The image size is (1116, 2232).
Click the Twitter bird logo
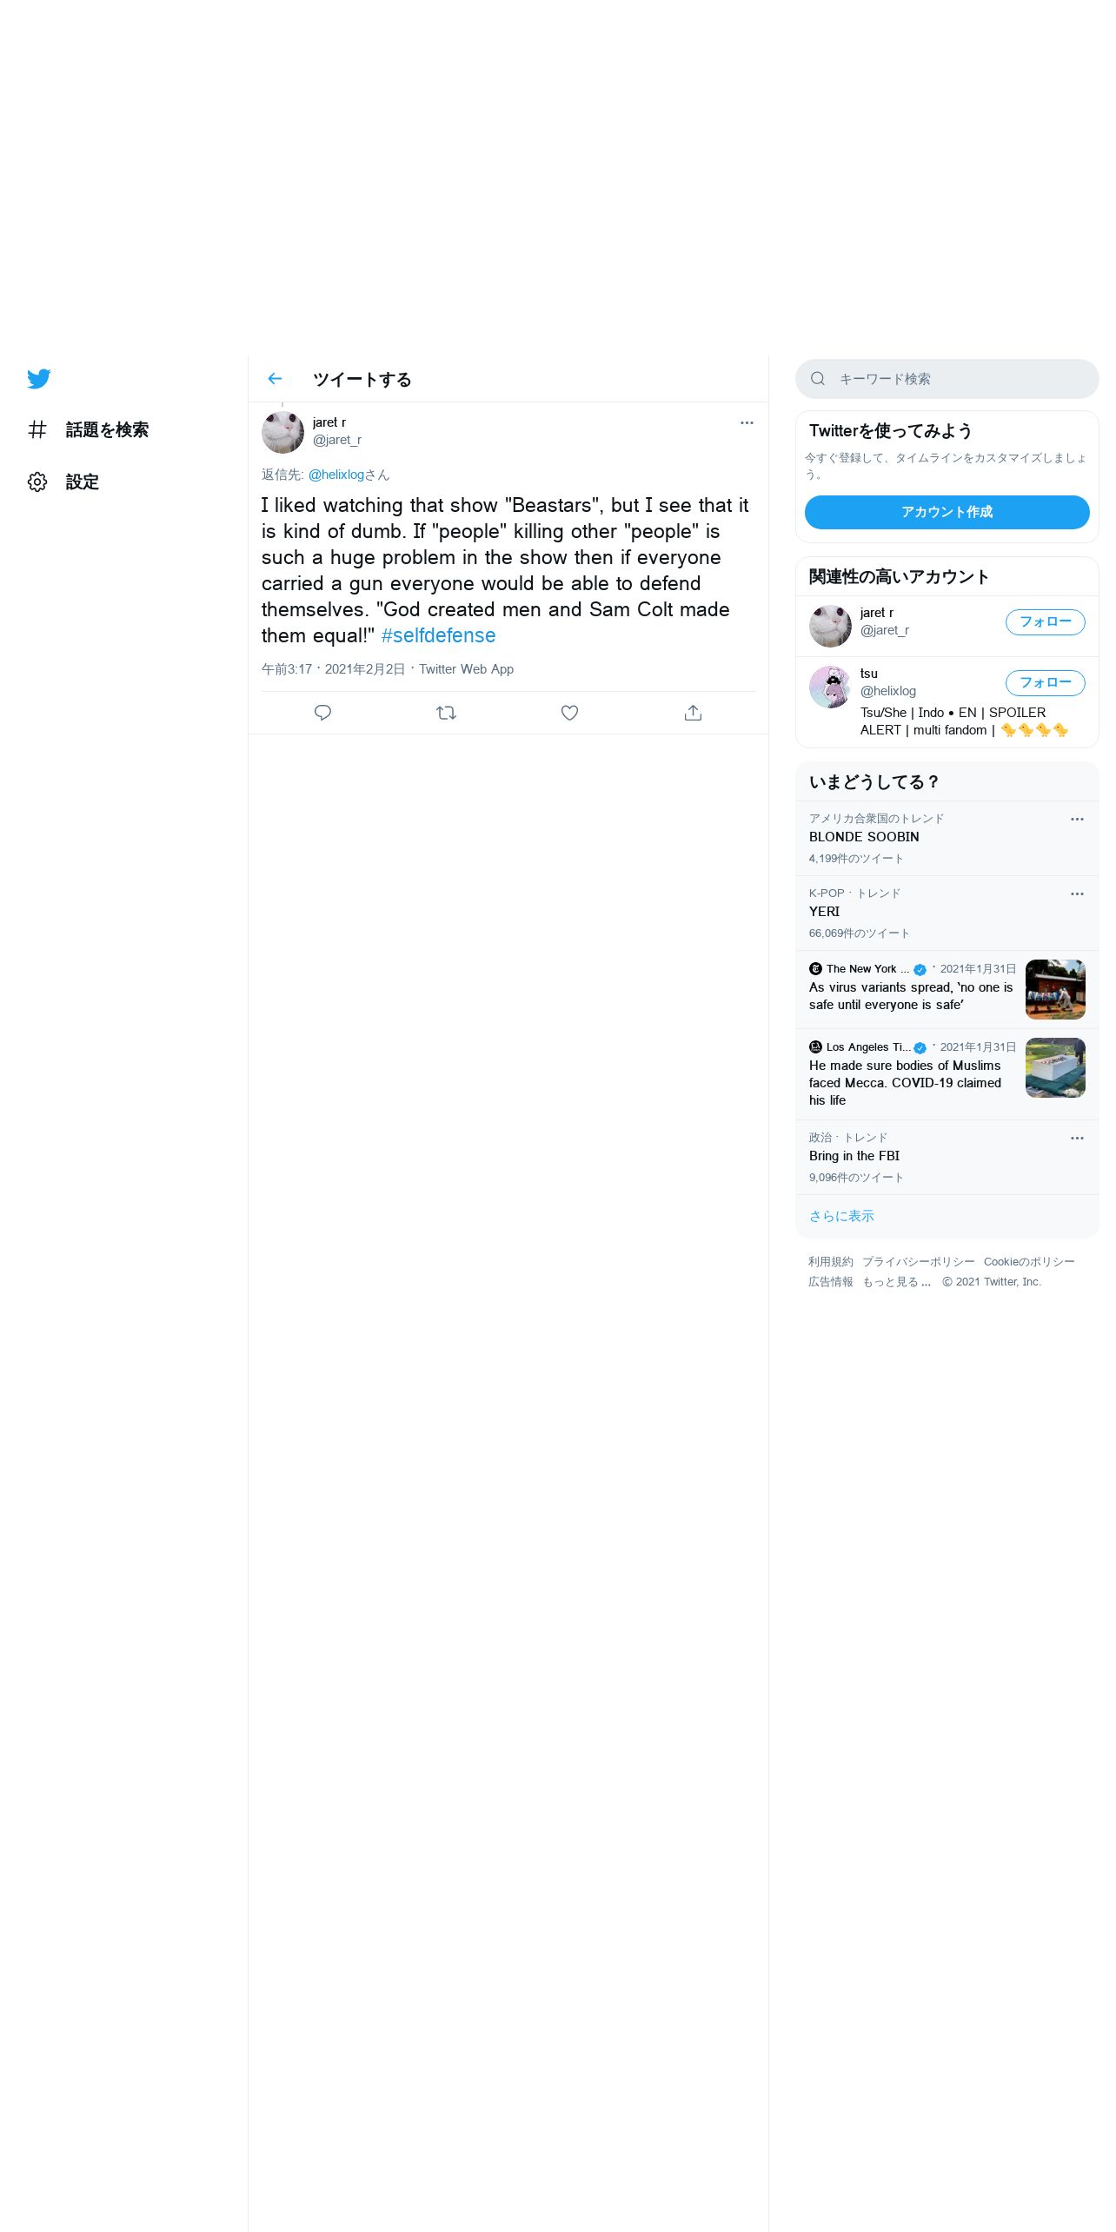[x=38, y=379]
